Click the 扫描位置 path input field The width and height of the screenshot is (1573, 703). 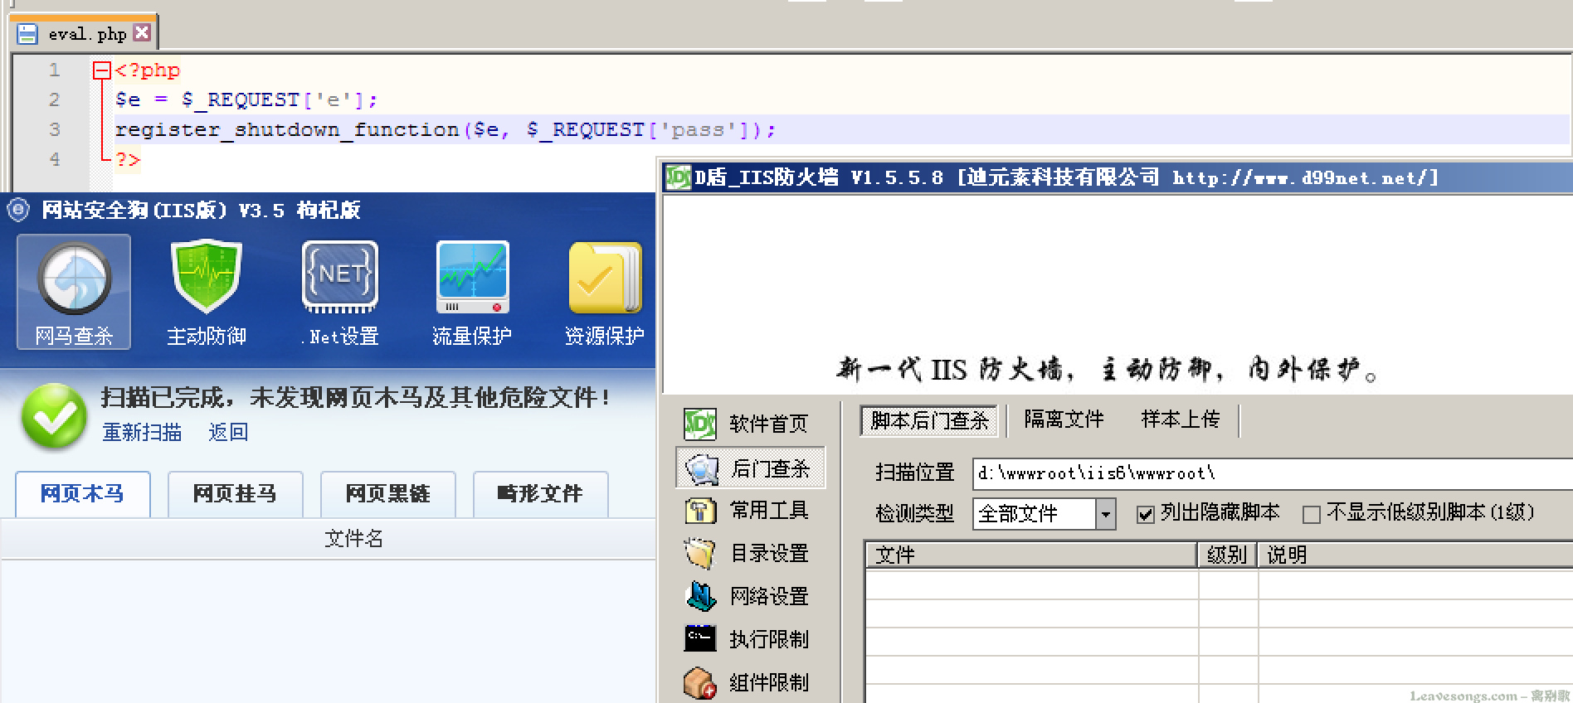(1273, 473)
